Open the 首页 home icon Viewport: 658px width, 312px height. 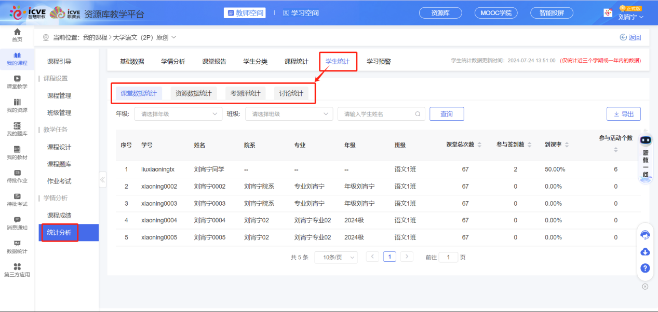pyautogui.click(x=17, y=35)
